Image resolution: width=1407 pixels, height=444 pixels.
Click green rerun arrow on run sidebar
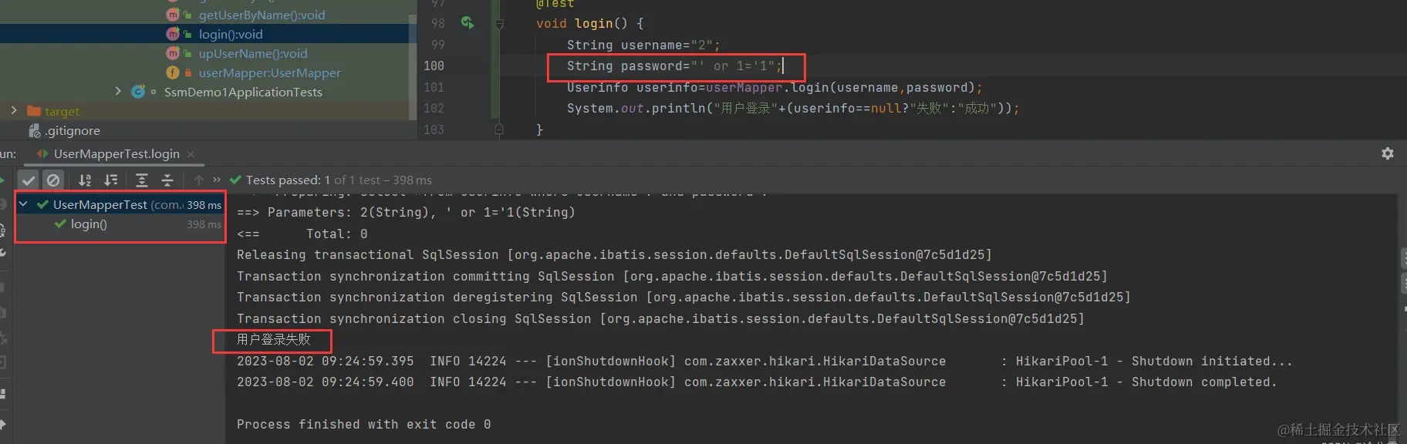2,180
